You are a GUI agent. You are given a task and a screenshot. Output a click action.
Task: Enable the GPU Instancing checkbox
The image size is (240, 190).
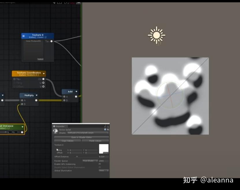pyautogui.click(x=99, y=164)
